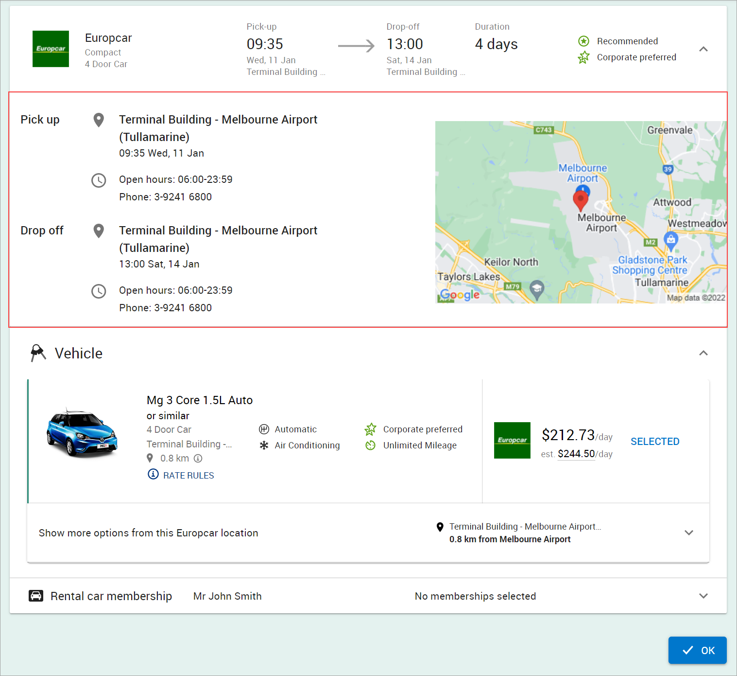Open the distance info icon next to 0.8 km
Screen dimensions: 737x676
tap(198, 458)
